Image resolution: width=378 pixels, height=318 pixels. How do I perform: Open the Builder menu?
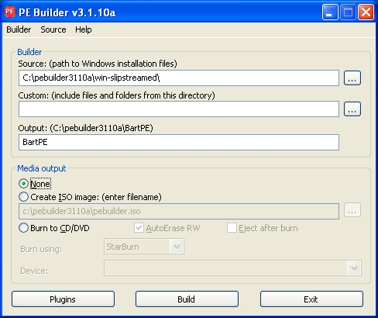(19, 29)
